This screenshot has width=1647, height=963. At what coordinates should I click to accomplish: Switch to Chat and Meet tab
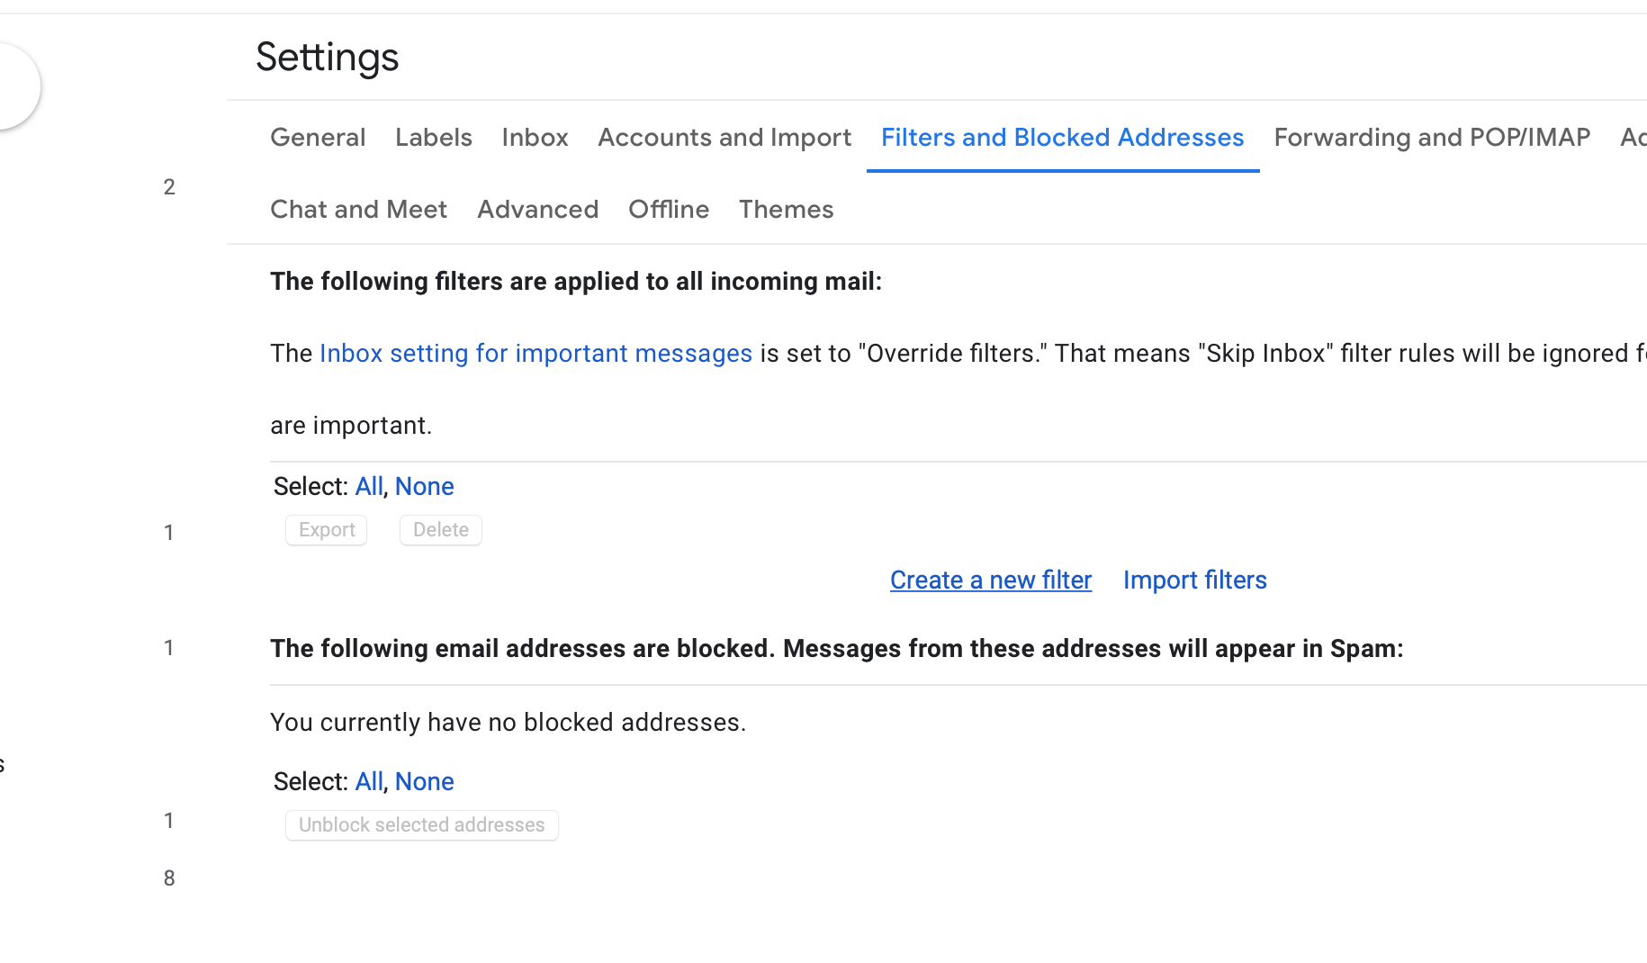(358, 210)
